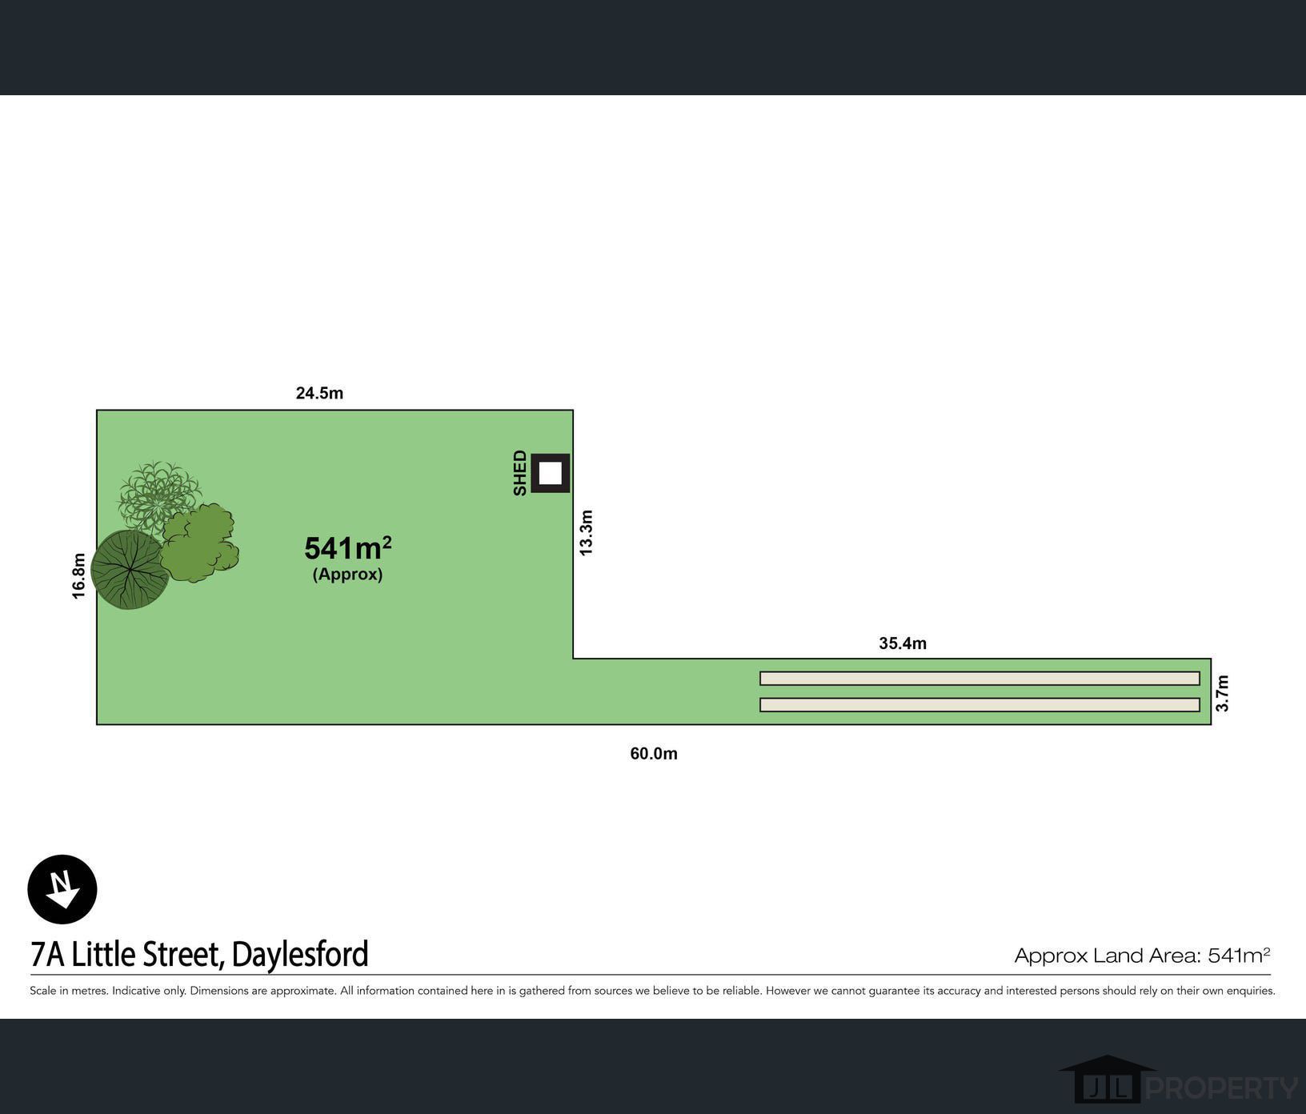The width and height of the screenshot is (1306, 1114).
Task: Click the dark round leafy tree
Action: coord(129,570)
